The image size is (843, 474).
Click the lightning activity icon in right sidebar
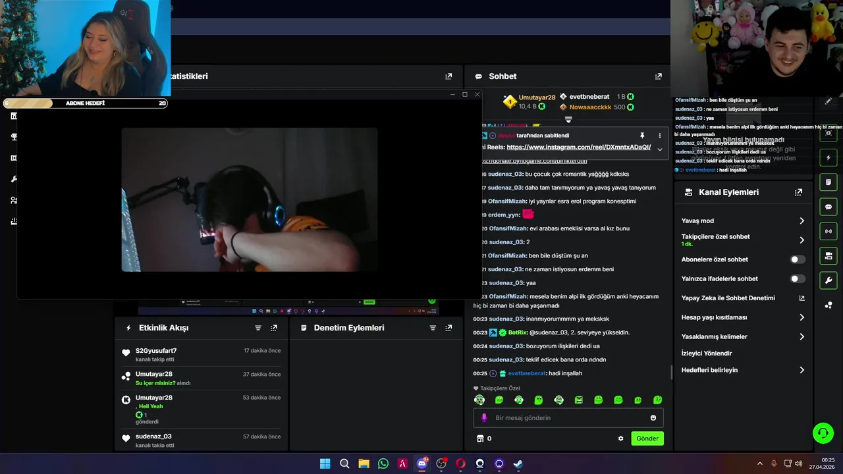pos(829,158)
